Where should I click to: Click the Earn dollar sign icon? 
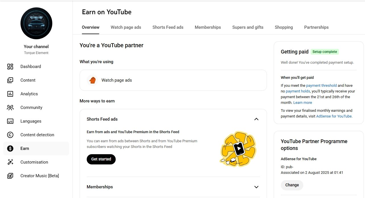tap(10, 148)
